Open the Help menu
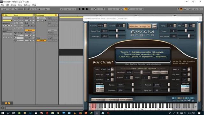 tap(34, 5)
